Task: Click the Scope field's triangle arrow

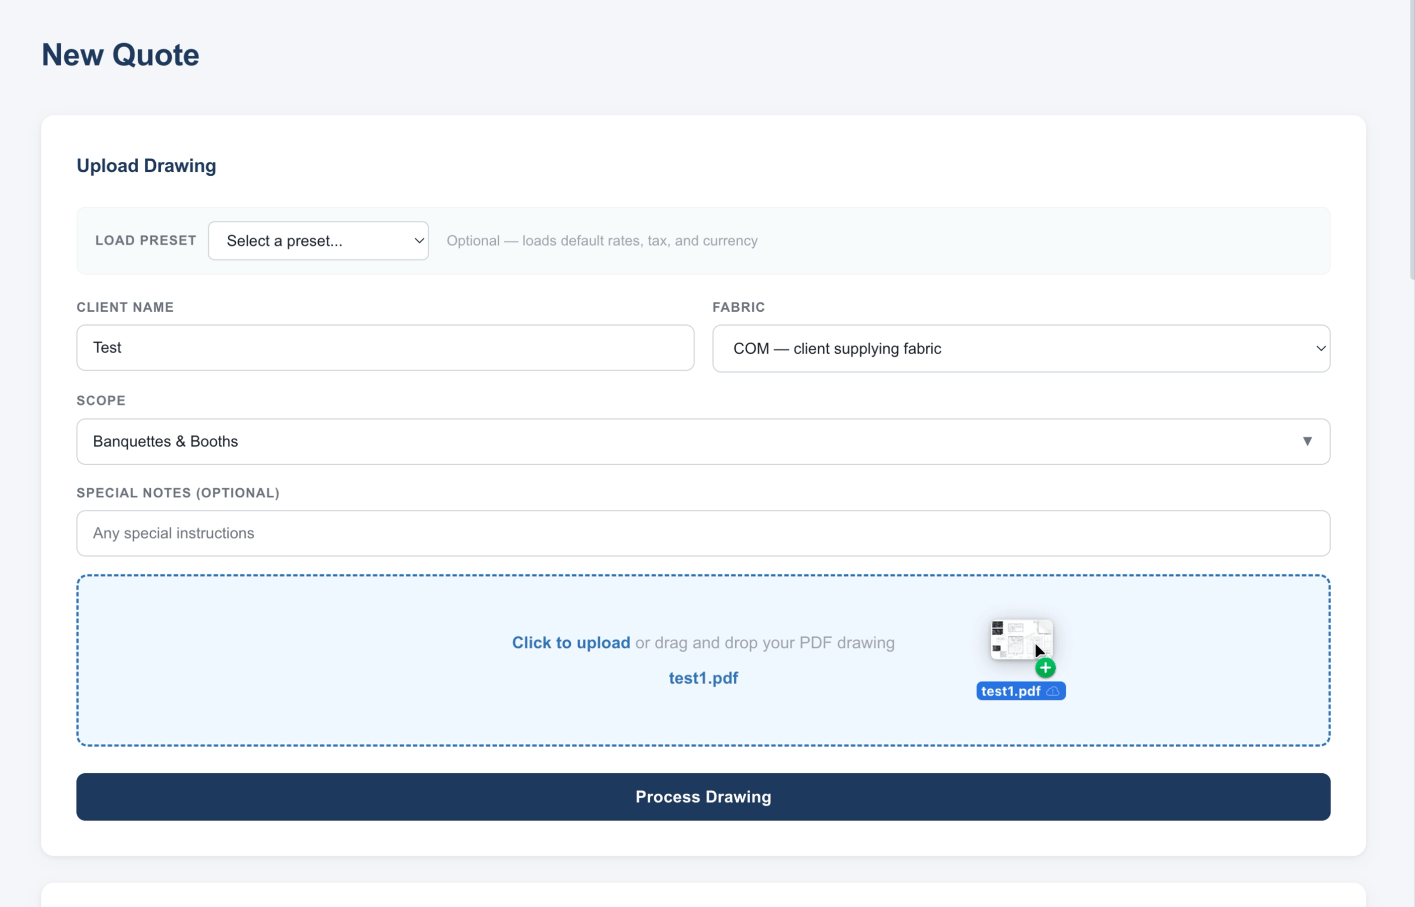Action: [1307, 441]
